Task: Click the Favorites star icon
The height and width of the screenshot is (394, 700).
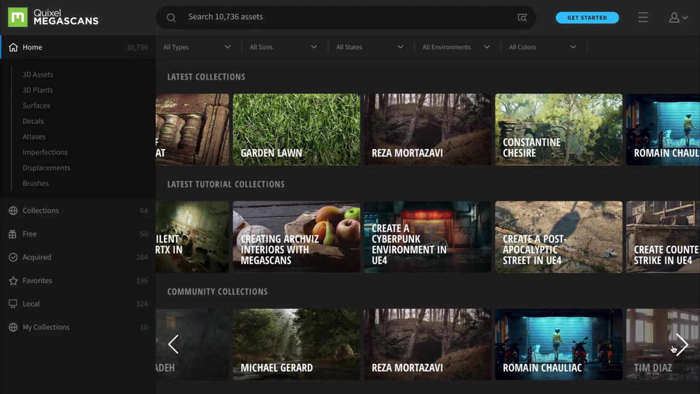Action: tap(13, 281)
